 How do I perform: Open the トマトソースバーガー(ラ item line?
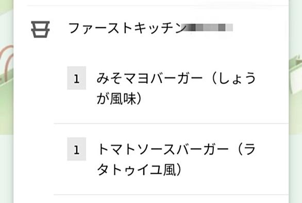(x=177, y=149)
